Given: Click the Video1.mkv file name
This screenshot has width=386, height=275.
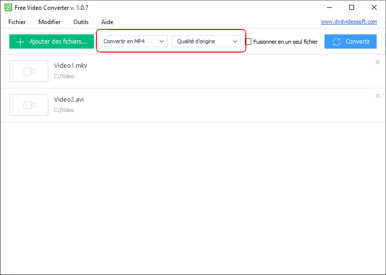Looking at the screenshot, I should coord(71,66).
